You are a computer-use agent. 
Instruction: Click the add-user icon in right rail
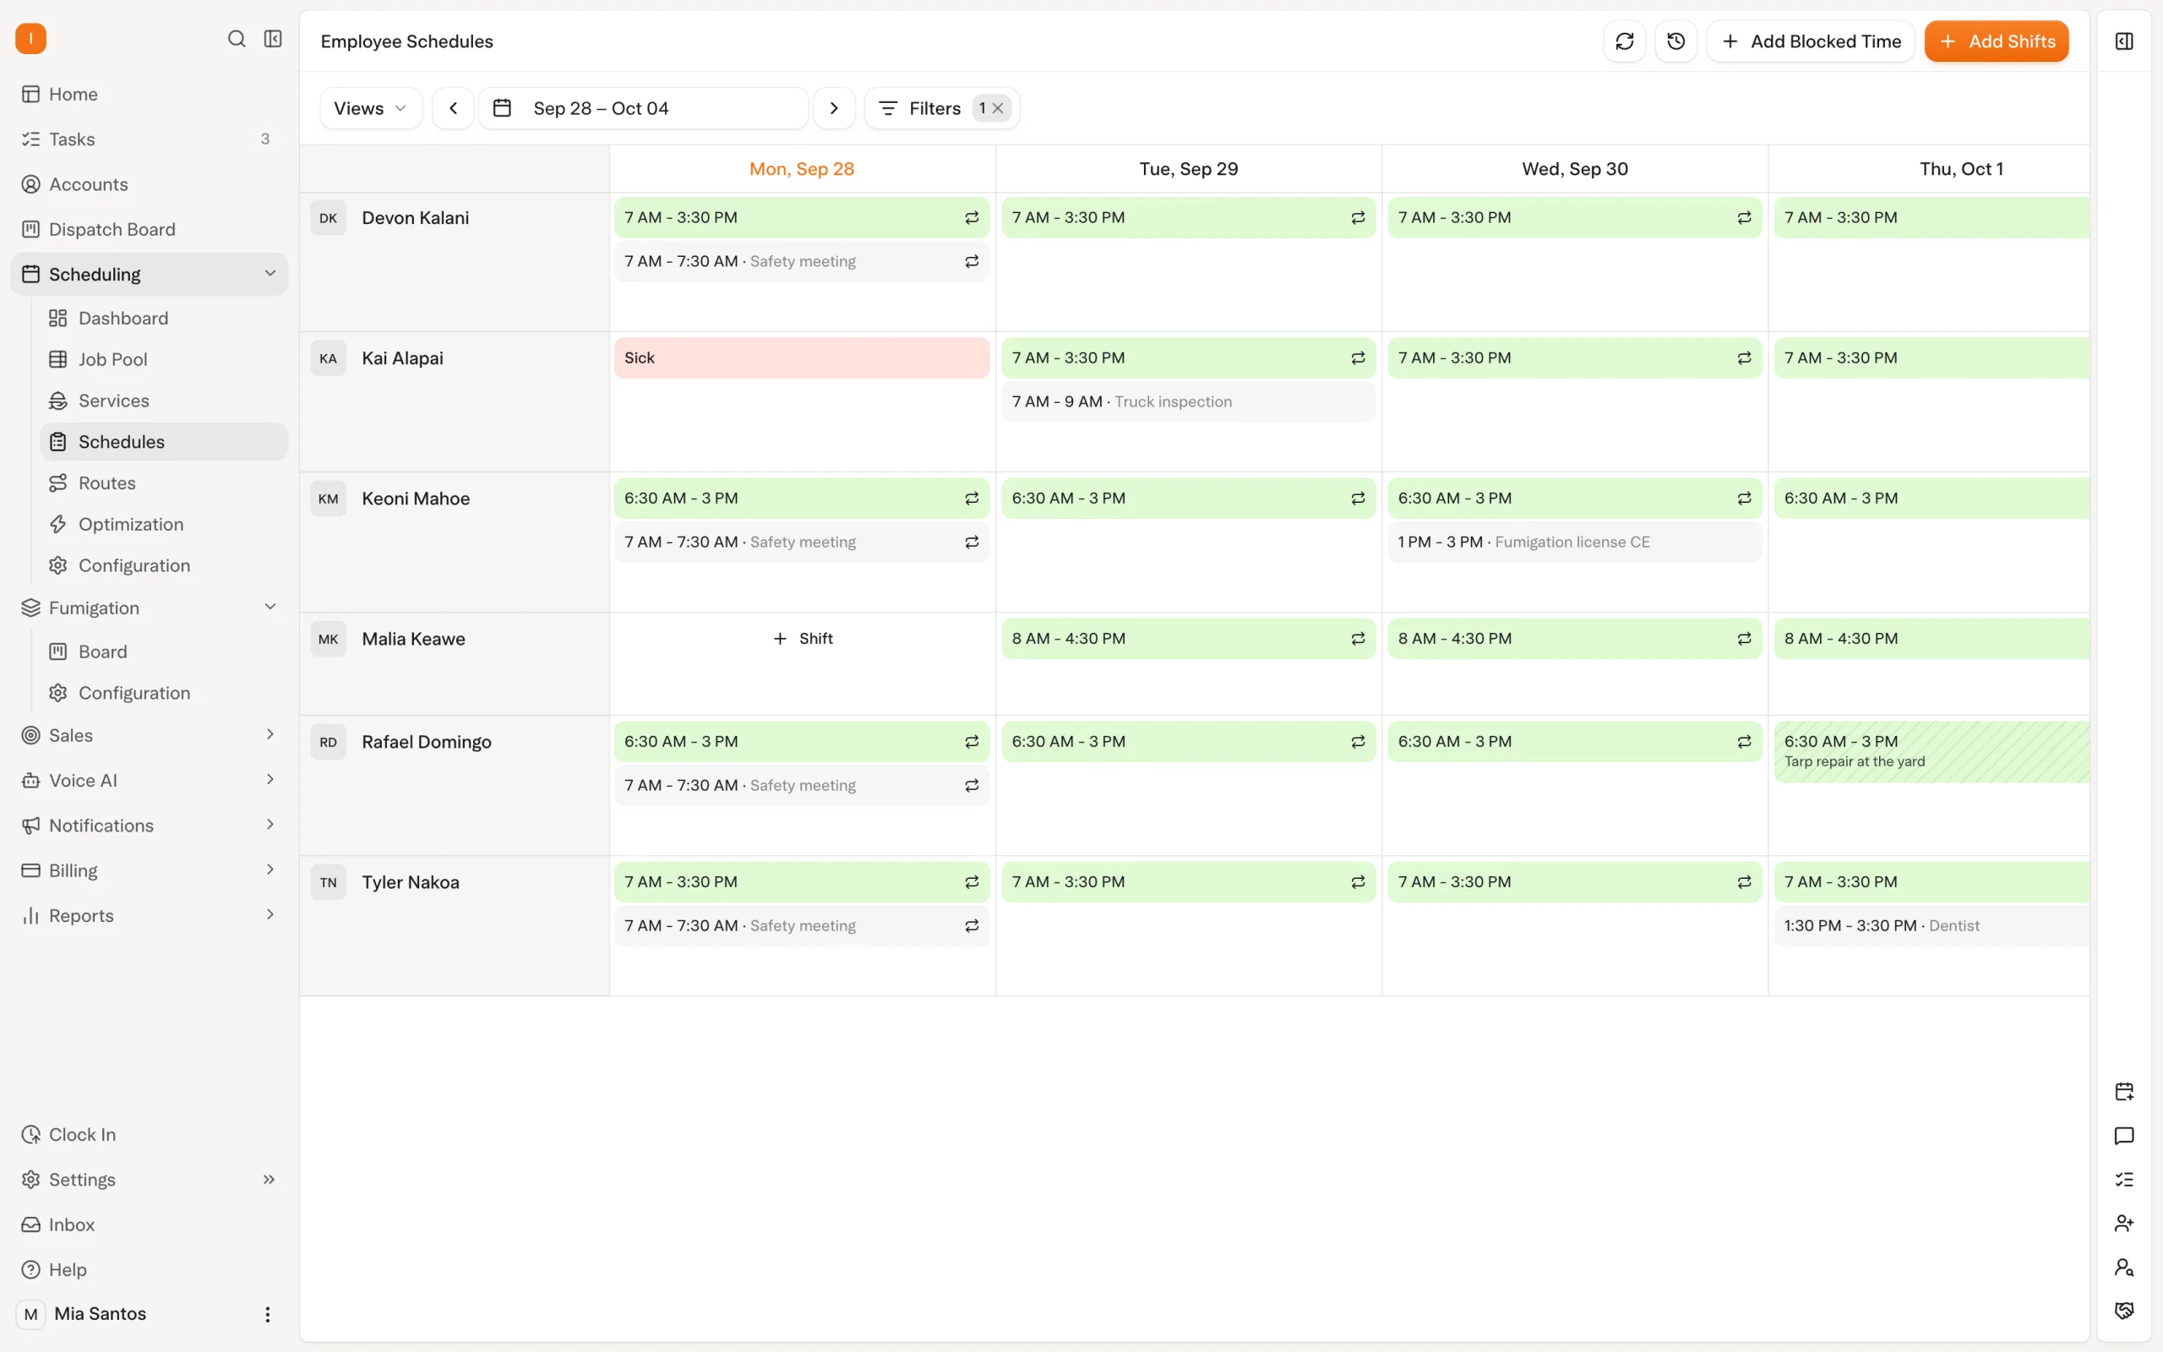click(2123, 1224)
